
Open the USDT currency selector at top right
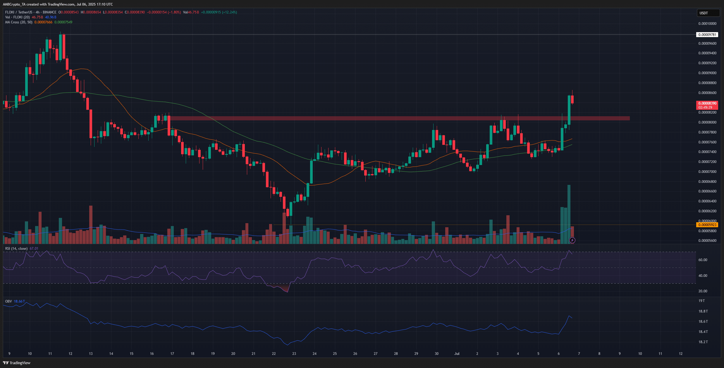tap(708, 13)
